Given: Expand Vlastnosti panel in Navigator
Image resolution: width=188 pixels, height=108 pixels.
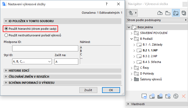Looking at the screenshot, I should pos(129,104).
